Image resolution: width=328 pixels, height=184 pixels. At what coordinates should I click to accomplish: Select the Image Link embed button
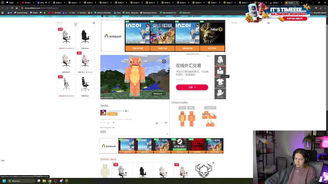pyautogui.click(x=210, y=108)
